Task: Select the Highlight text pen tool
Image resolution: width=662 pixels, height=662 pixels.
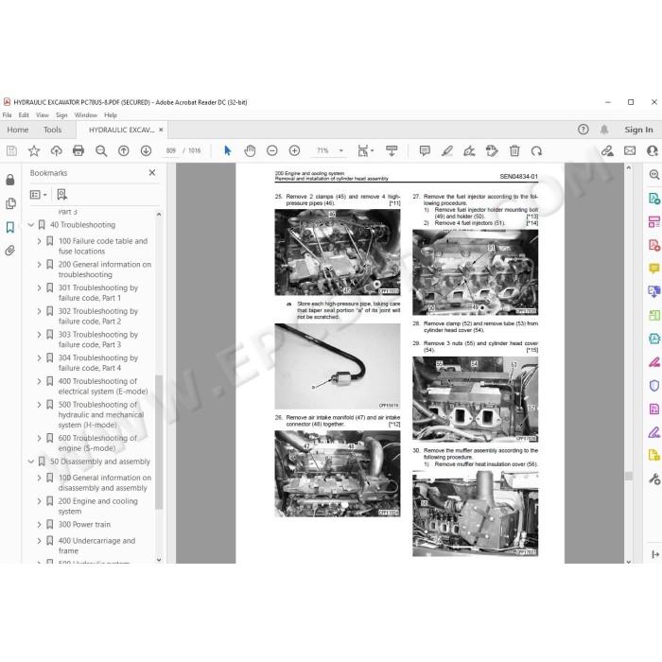Action: click(447, 150)
